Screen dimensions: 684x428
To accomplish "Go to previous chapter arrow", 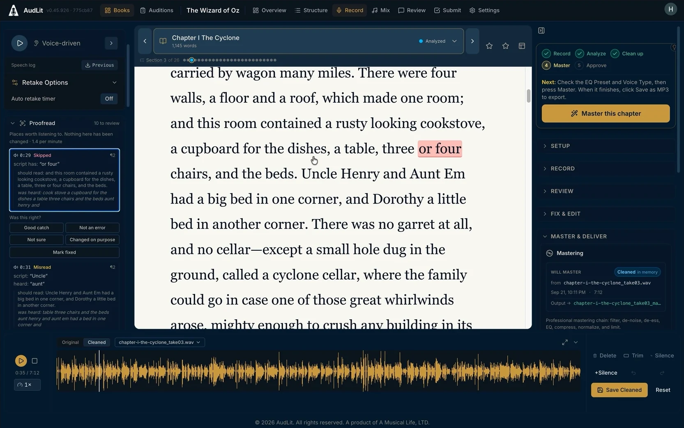I will pyautogui.click(x=145, y=41).
